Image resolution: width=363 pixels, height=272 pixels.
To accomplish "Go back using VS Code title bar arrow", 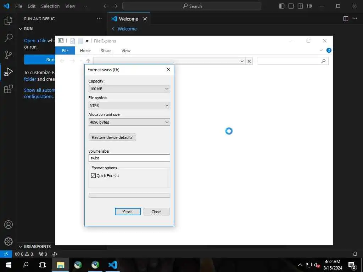I will point(106,6).
